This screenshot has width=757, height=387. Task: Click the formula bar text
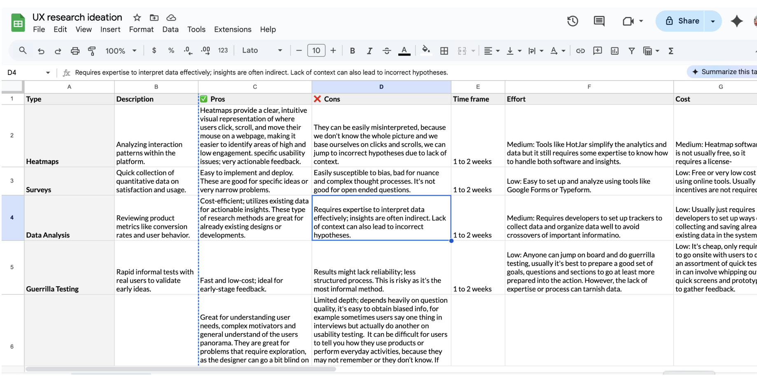pos(262,72)
